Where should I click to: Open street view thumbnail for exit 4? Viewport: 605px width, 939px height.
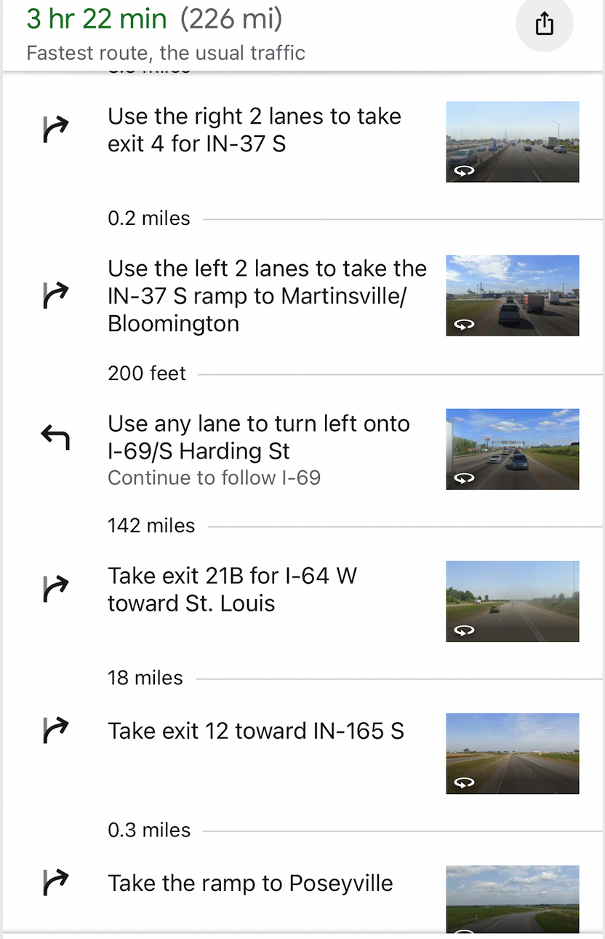coord(512,142)
